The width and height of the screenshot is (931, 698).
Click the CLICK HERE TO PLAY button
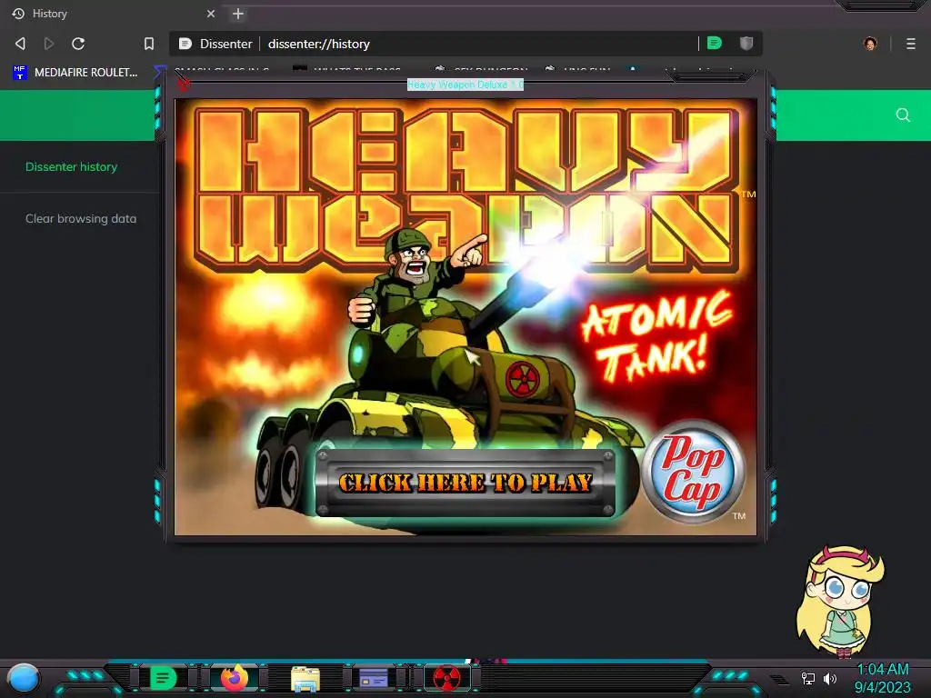[465, 483]
